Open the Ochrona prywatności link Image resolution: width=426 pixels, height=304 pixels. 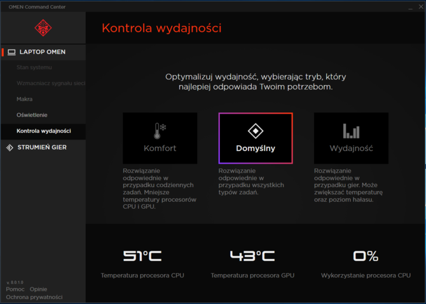(34, 297)
